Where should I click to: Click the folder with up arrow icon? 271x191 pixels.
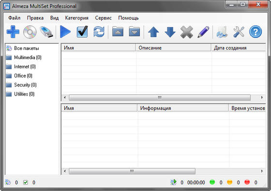pyautogui.click(x=118, y=32)
